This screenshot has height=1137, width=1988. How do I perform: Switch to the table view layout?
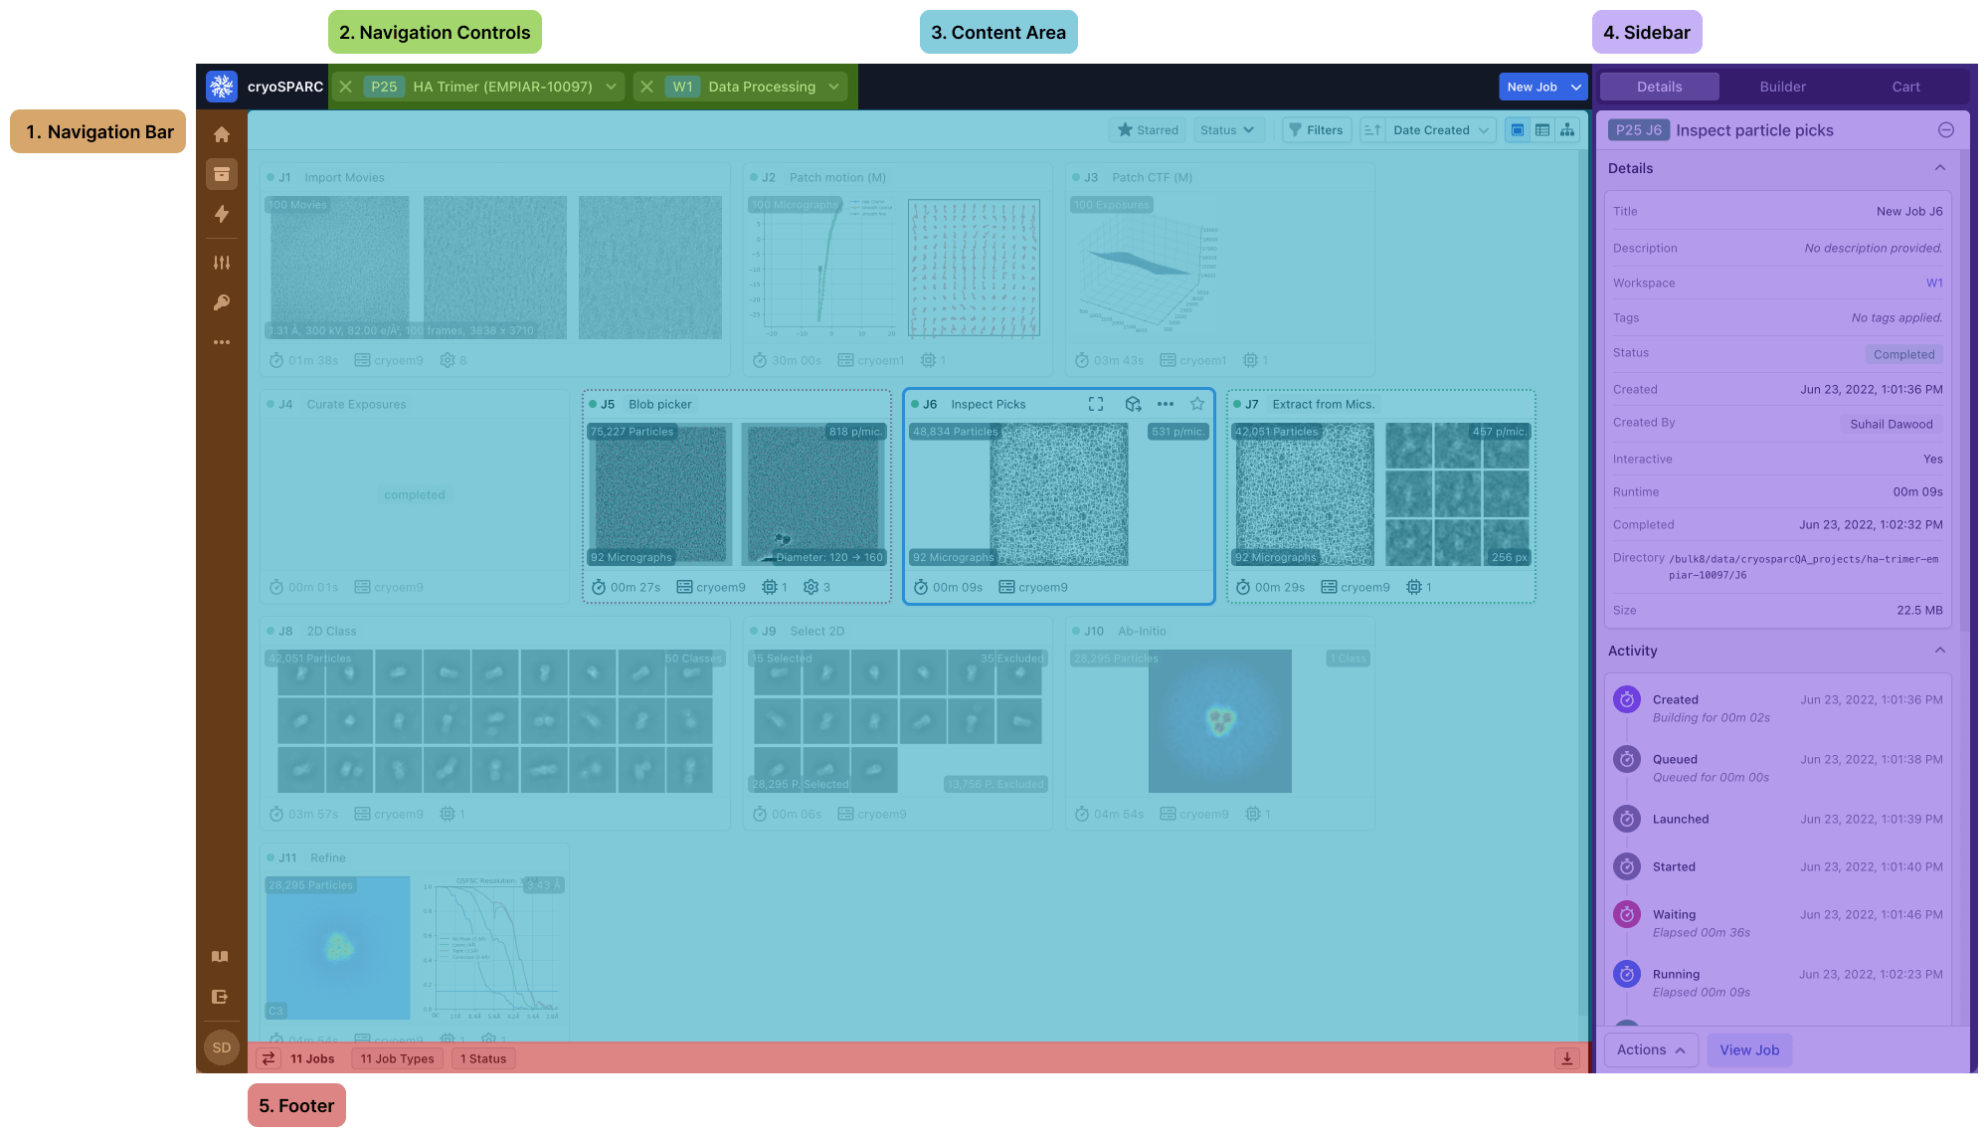pos(1542,130)
